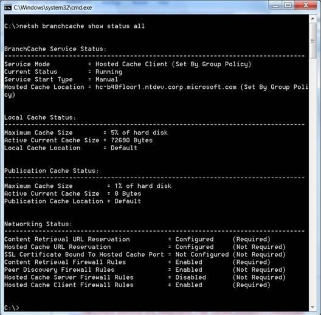Click the scrollbar up arrow
The width and height of the screenshot is (321, 315).
tap(312, 19)
